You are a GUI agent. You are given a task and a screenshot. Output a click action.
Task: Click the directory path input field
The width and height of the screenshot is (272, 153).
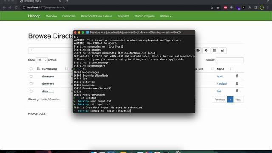(x=51, y=51)
